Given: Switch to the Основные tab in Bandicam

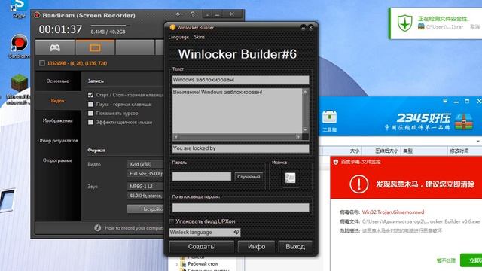Looking at the screenshot, I should [x=58, y=81].
